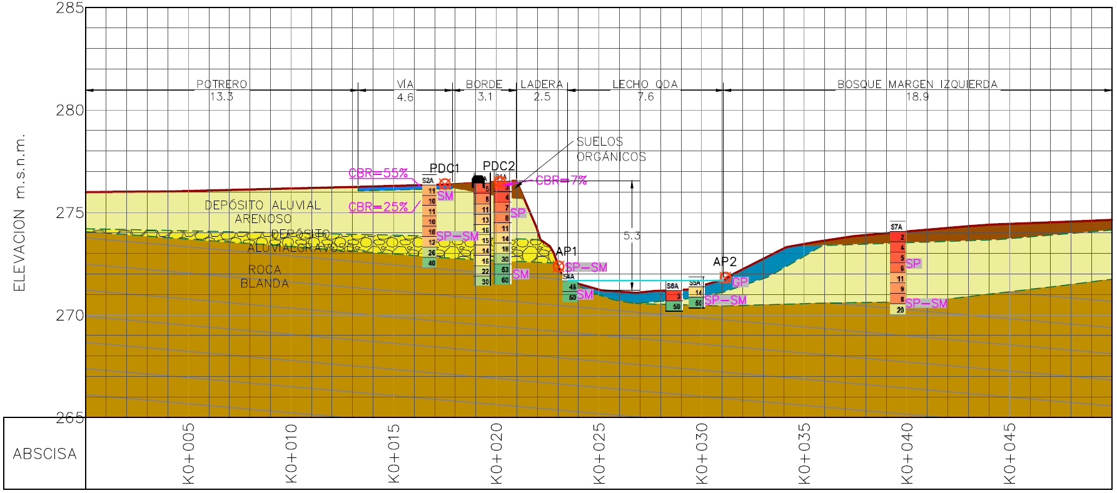Select the BORDE section label

point(484,84)
